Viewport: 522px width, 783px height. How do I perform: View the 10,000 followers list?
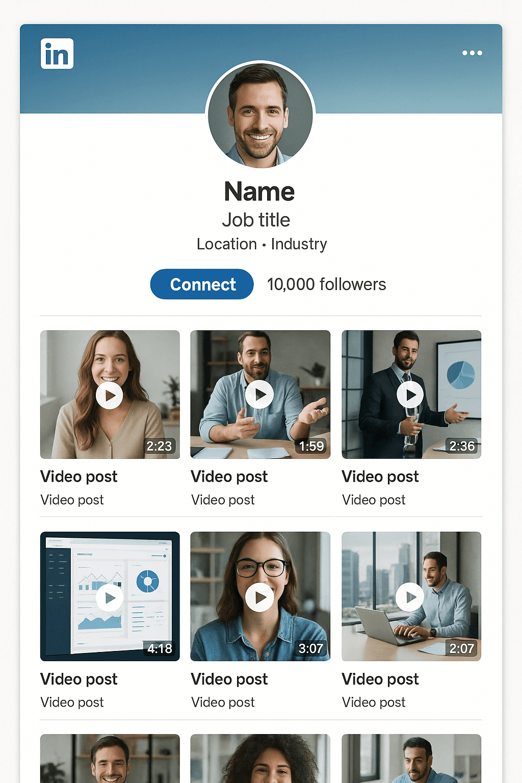pos(327,284)
